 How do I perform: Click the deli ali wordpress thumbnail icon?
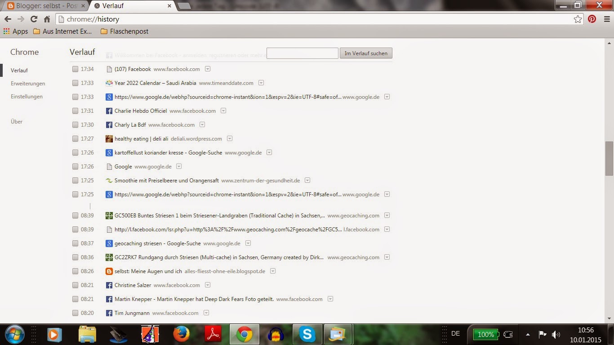point(109,139)
